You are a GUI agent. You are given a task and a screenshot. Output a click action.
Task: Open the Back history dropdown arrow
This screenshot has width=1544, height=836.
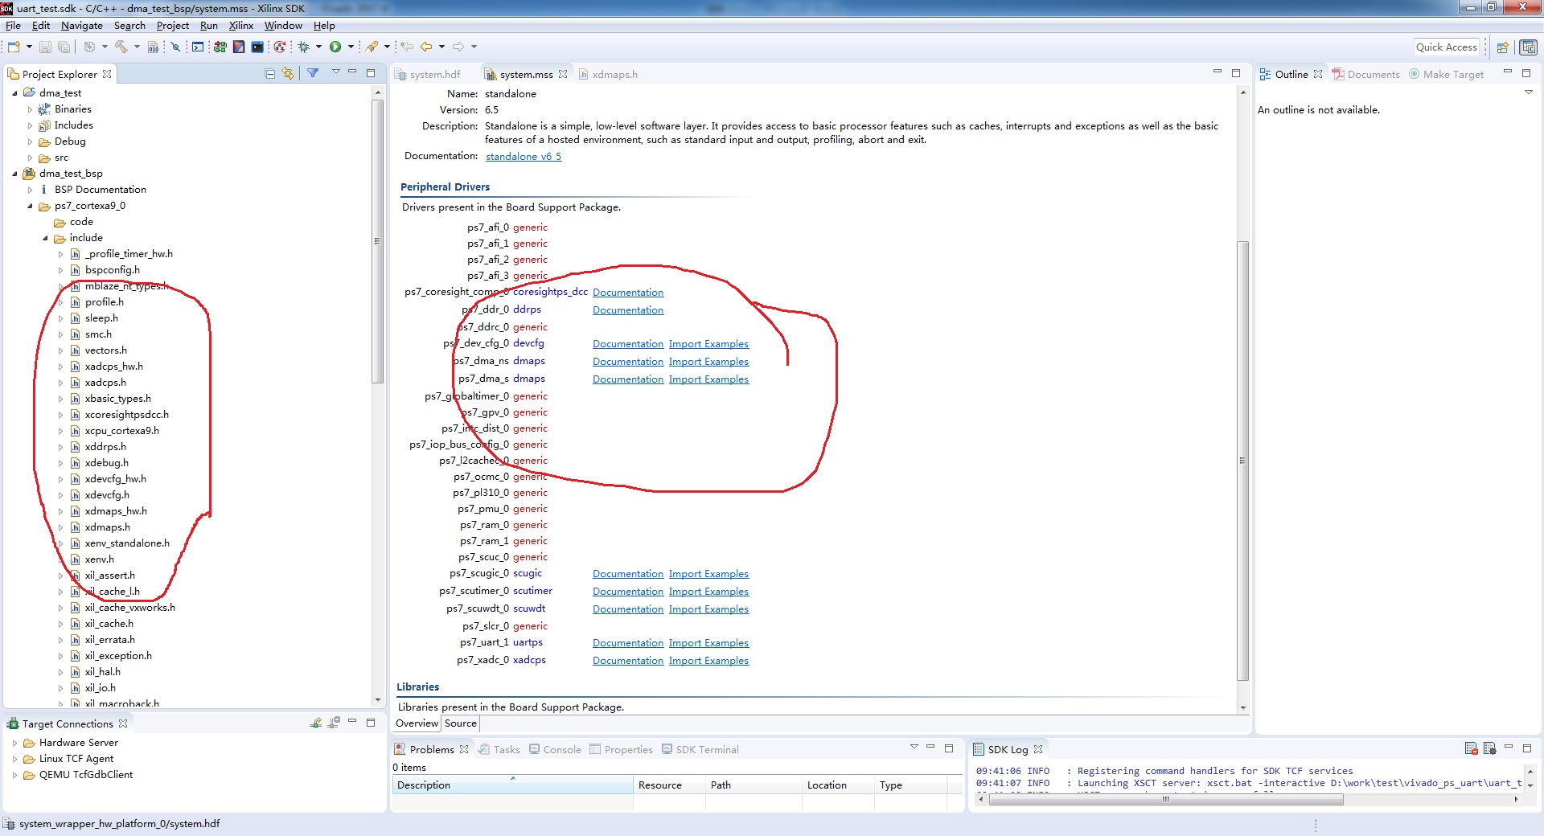(x=441, y=47)
